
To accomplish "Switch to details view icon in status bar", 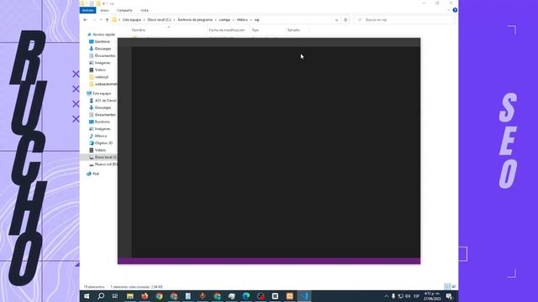I will tap(447, 287).
